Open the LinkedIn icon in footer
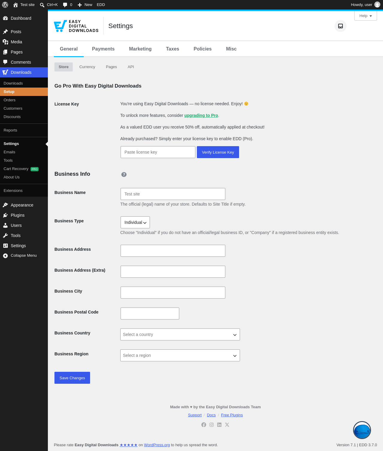The height and width of the screenshot is (451, 383). tap(219, 425)
